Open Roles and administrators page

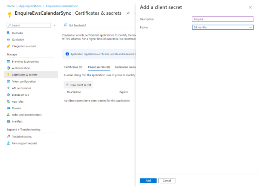27,115
